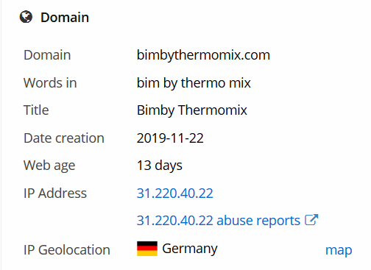Image resolution: width=371 pixels, height=270 pixels.
Task: Click the 13 days web age value
Action: [x=160, y=166]
